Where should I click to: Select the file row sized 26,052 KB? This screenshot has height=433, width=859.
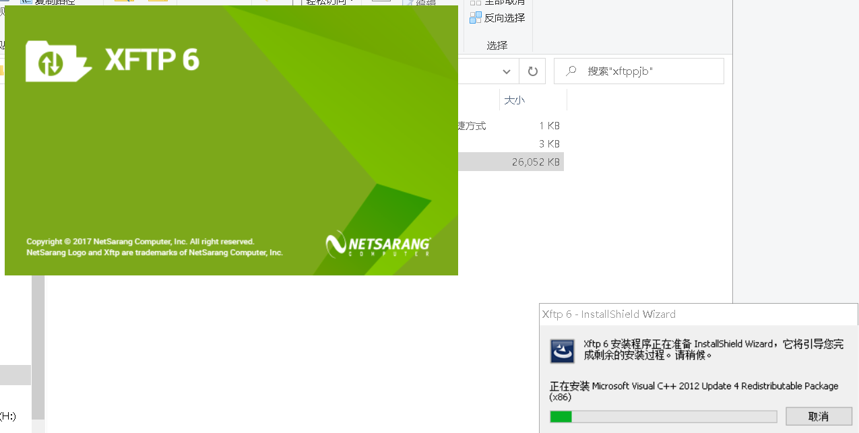pyautogui.click(x=511, y=162)
